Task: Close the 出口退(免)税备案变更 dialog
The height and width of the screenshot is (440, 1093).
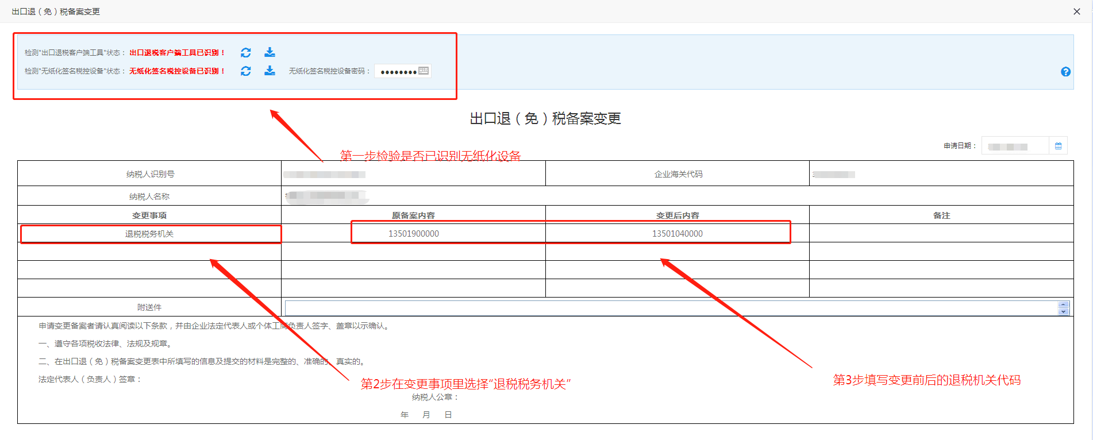Action: click(x=1076, y=11)
